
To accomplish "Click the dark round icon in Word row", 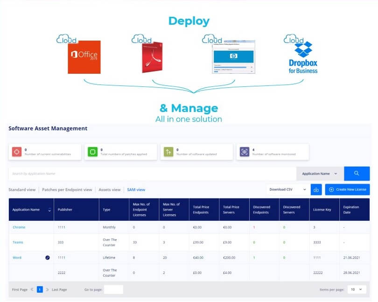I will click(x=48, y=258).
